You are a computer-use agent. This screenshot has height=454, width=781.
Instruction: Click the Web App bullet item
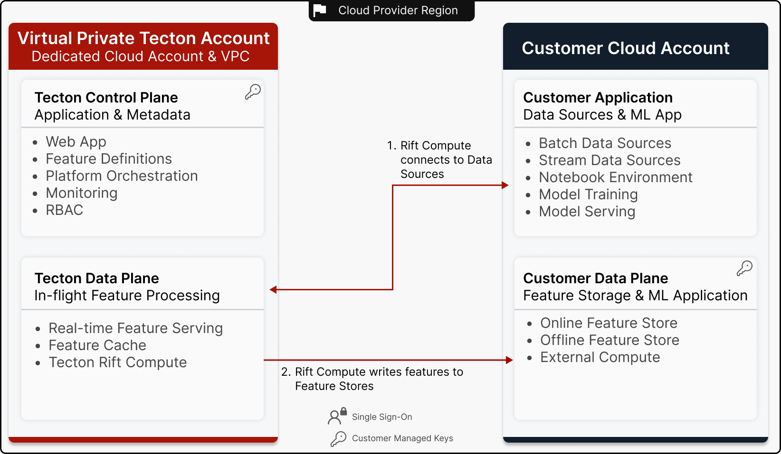click(x=76, y=142)
